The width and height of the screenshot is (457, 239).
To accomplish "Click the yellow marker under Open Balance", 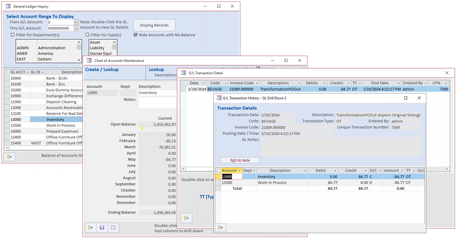I will pyautogui.click(x=142, y=129).
